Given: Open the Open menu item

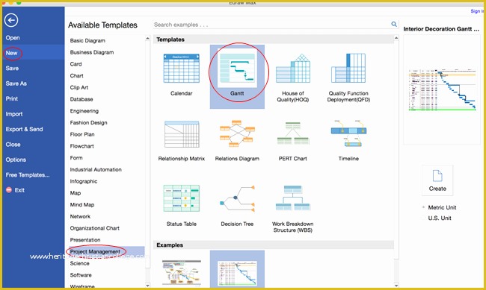Looking at the screenshot, I should pos(13,38).
